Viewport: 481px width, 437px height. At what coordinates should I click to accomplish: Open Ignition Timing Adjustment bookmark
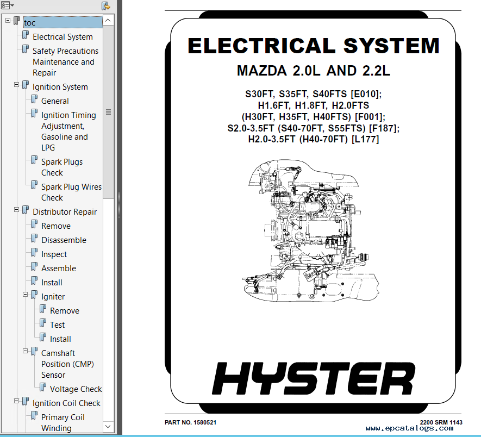point(68,132)
